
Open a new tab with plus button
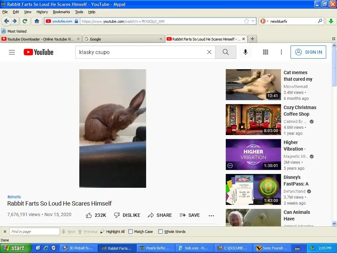(x=252, y=39)
